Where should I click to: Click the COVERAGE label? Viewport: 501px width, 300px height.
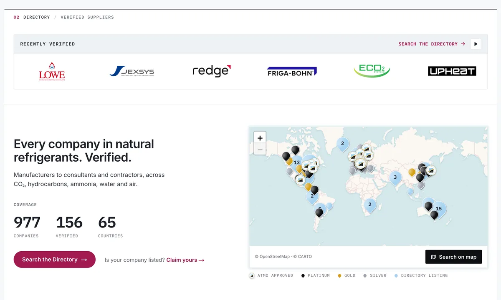(x=25, y=205)
